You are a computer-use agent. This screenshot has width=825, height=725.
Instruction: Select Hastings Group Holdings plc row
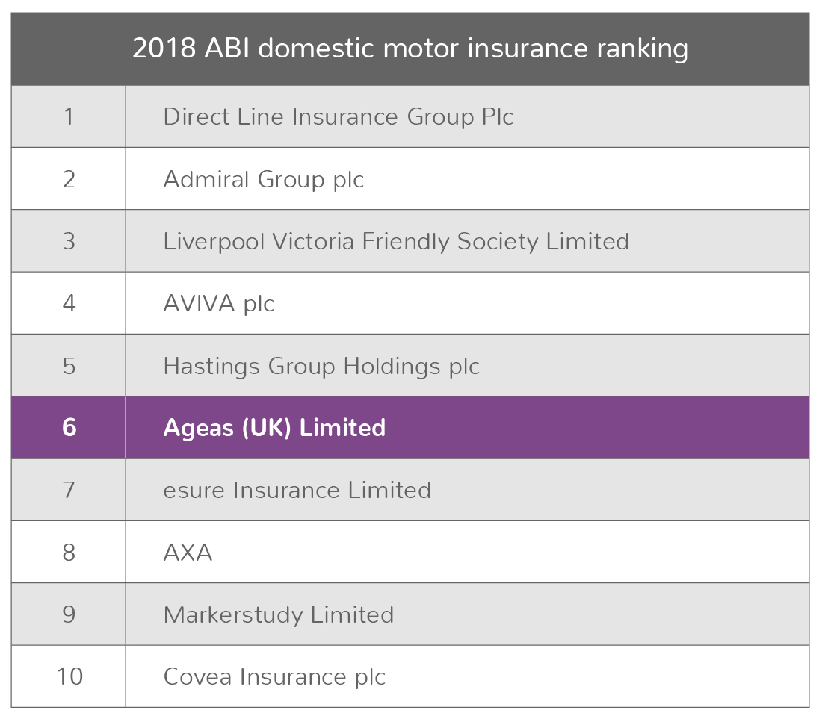point(410,365)
